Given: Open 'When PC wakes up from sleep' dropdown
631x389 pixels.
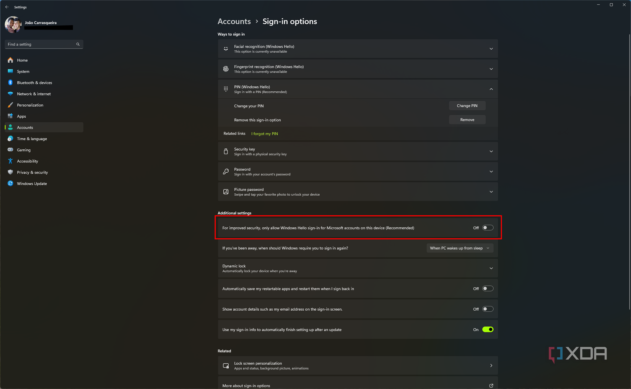Looking at the screenshot, I should coord(460,248).
